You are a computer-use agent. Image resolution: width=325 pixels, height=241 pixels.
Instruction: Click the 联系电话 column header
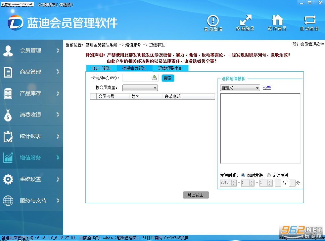click(189, 96)
